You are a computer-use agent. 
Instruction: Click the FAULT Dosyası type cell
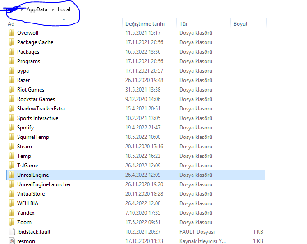197,232
